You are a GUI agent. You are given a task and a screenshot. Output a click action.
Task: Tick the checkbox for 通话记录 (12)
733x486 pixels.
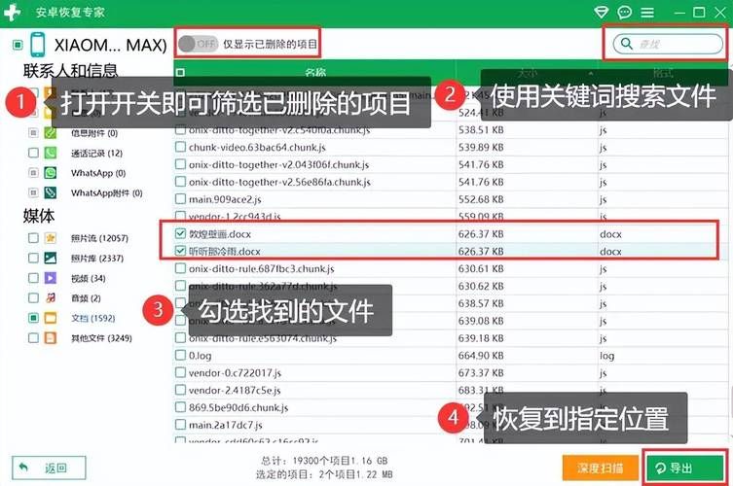[33, 154]
